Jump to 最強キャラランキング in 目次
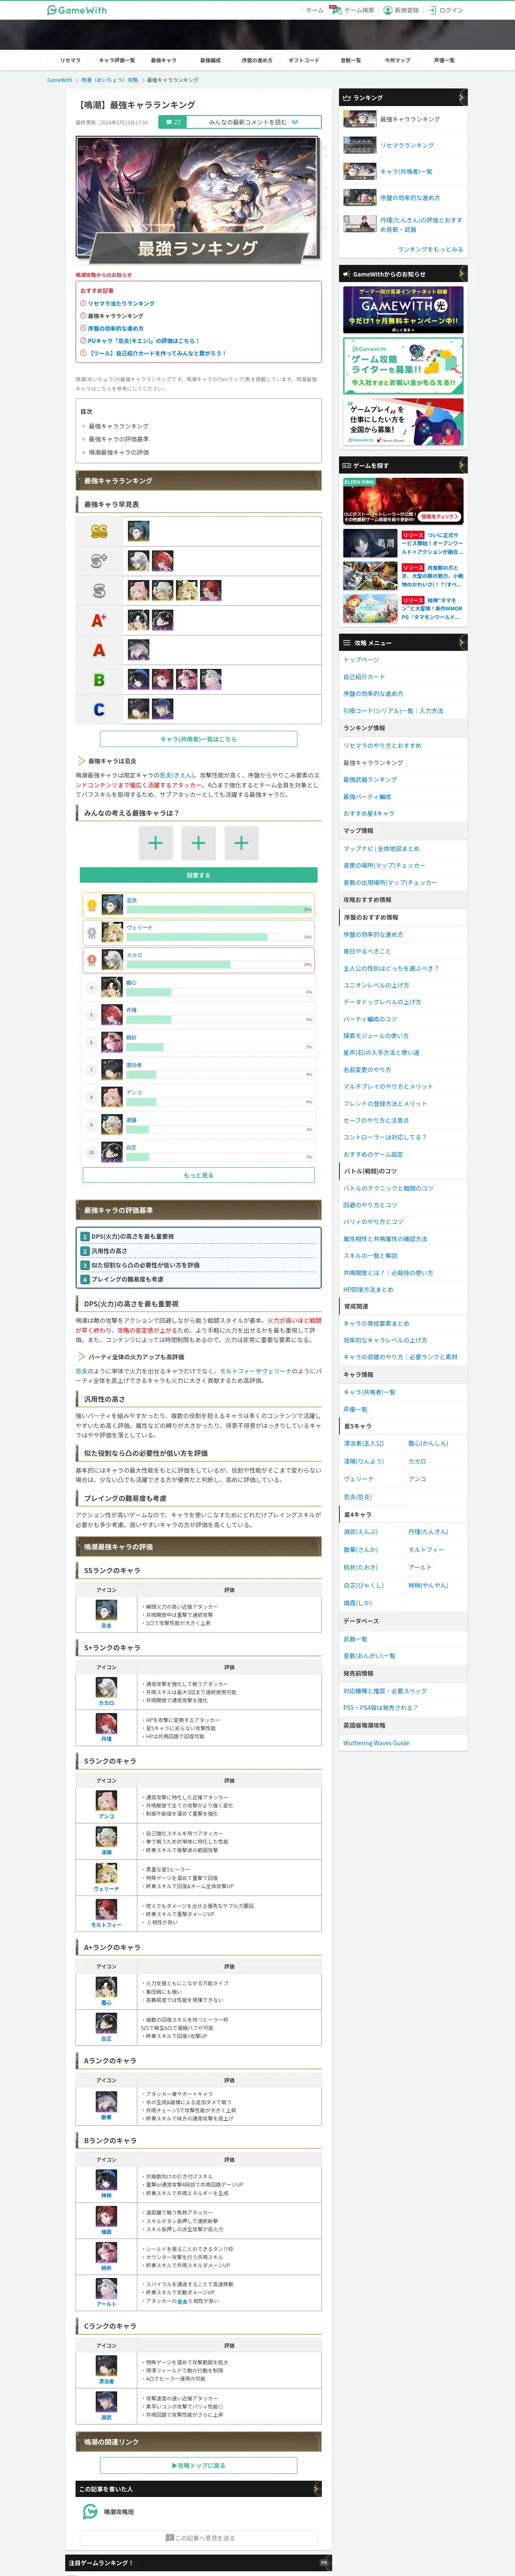The image size is (515, 2576). (118, 426)
